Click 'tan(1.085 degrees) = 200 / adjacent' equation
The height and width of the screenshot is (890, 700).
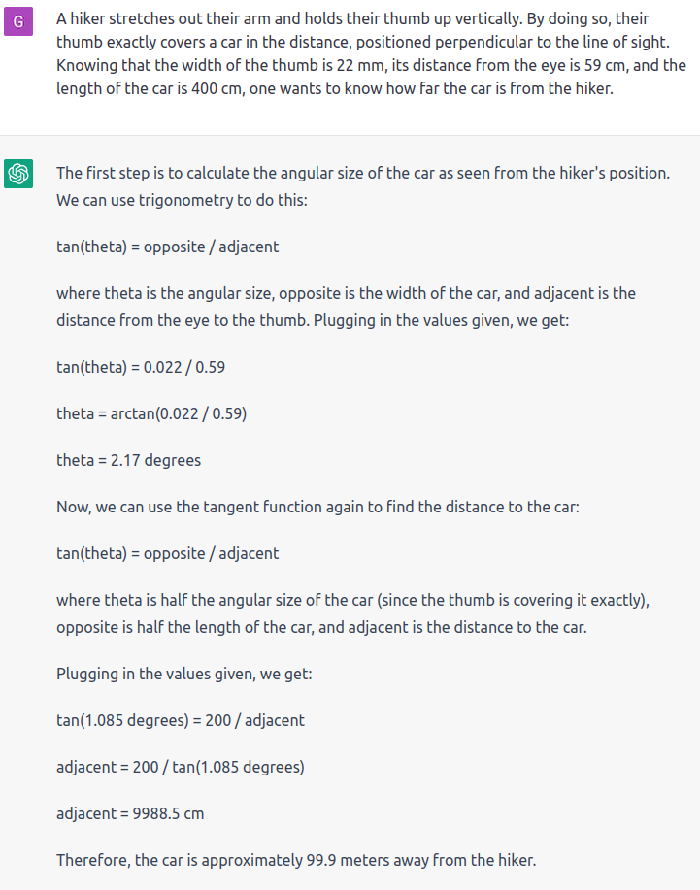(181, 720)
